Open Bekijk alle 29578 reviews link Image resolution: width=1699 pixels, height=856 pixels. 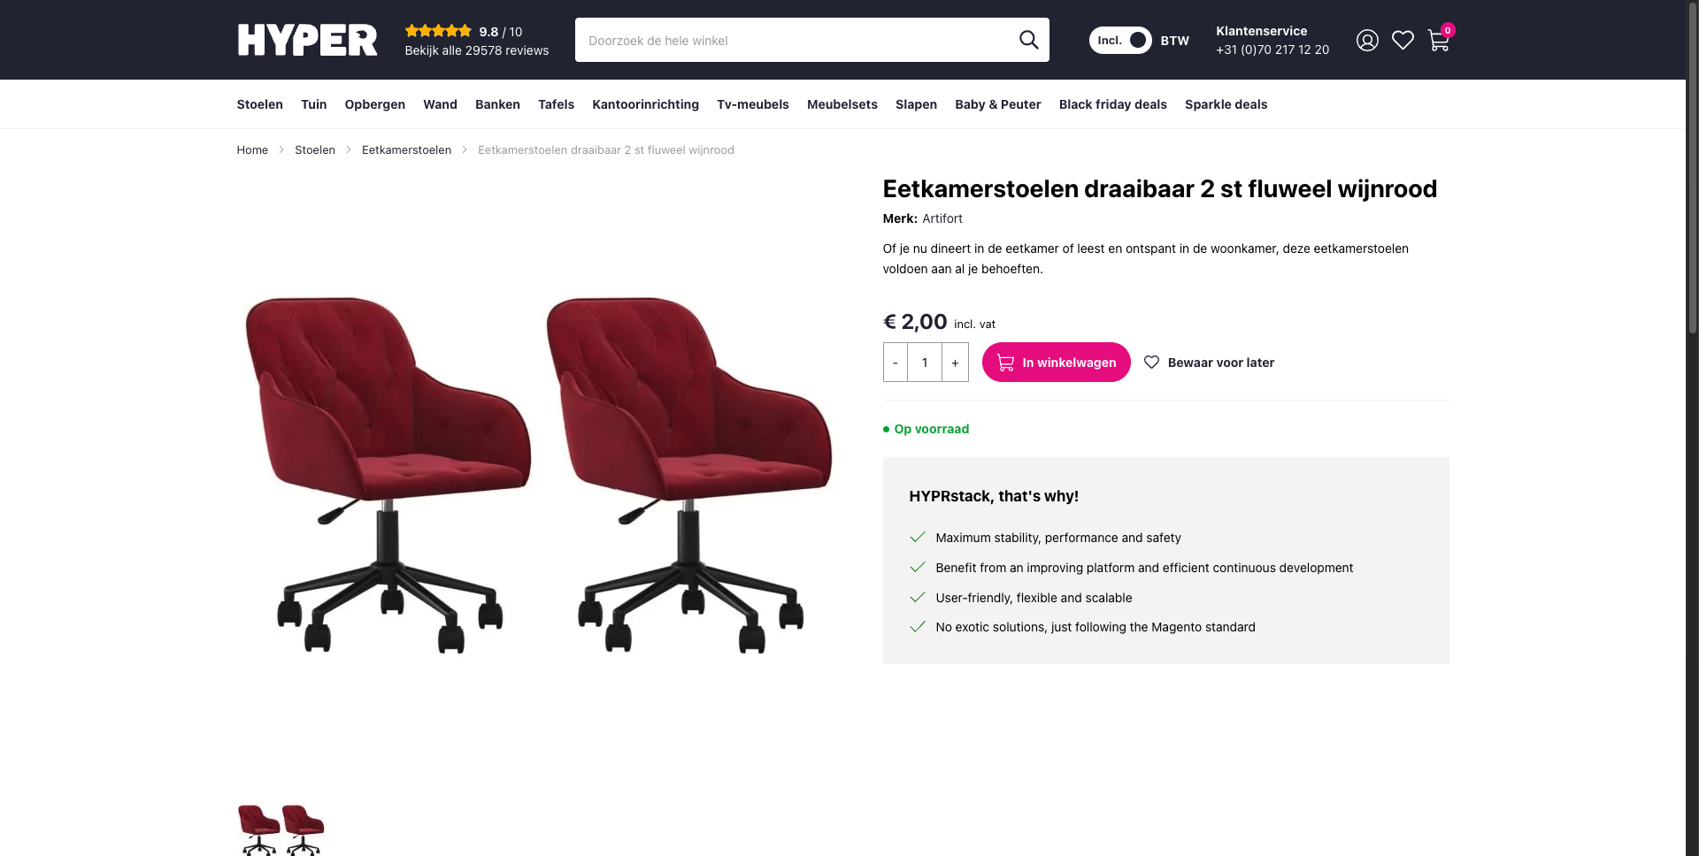click(476, 50)
